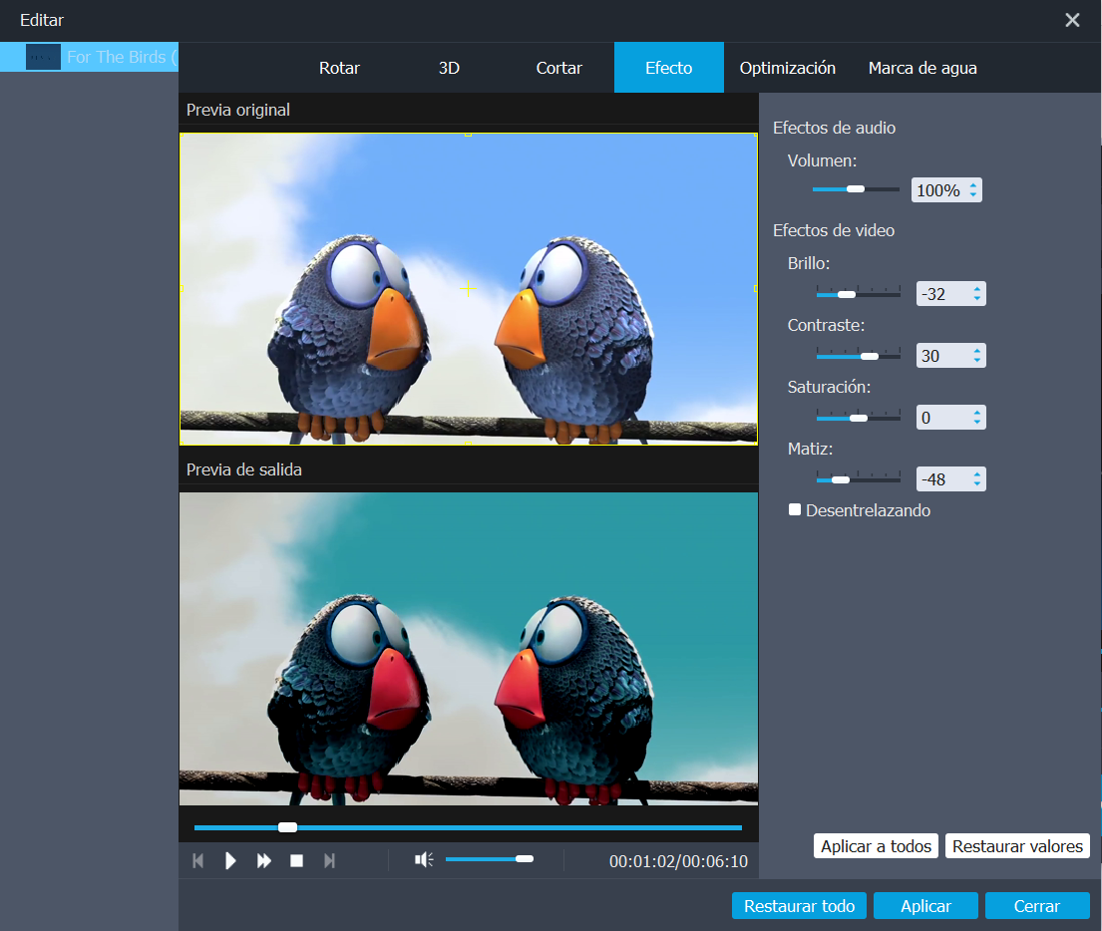This screenshot has height=931, width=1102.
Task: Switch to the Rotar tab
Action: [339, 69]
